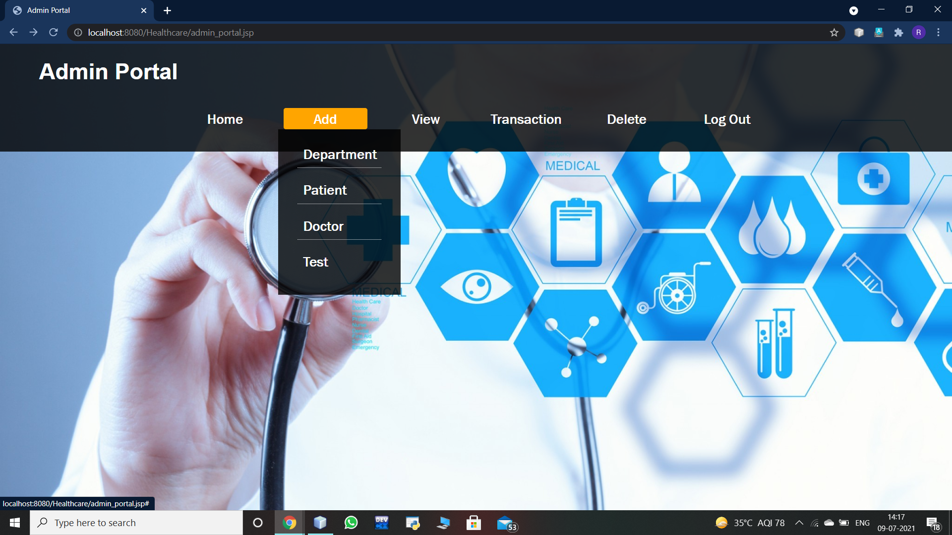The width and height of the screenshot is (952, 535).
Task: View site information icon in address bar
Action: point(78,32)
